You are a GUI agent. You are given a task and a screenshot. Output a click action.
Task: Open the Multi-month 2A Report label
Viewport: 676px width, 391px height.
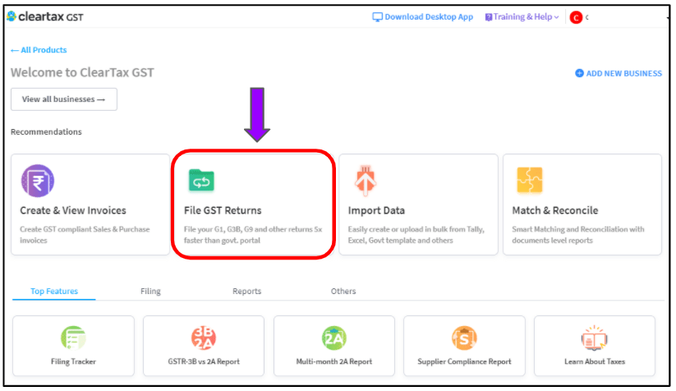[334, 361]
